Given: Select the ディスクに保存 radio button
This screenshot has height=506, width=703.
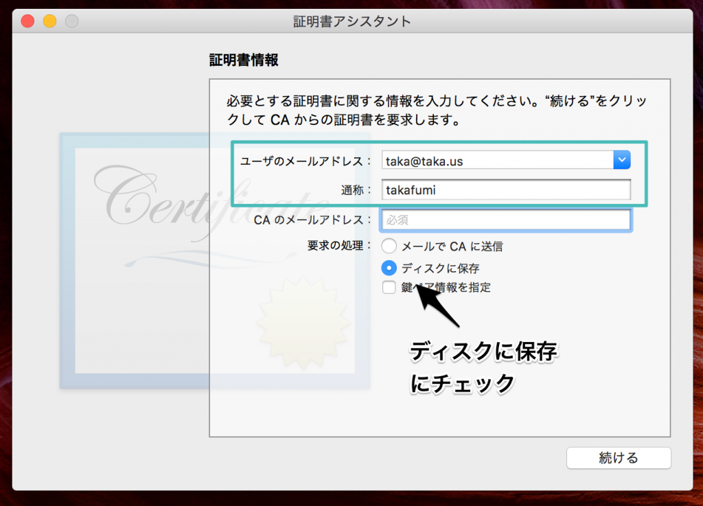Looking at the screenshot, I should pyautogui.click(x=389, y=268).
